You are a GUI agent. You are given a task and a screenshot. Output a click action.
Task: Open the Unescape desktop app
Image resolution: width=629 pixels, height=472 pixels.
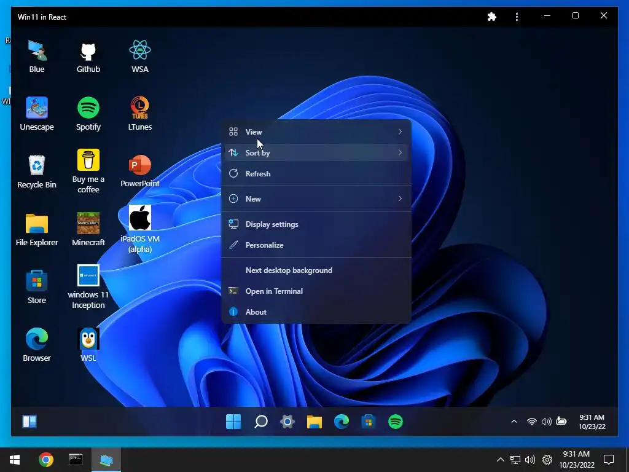36,114
